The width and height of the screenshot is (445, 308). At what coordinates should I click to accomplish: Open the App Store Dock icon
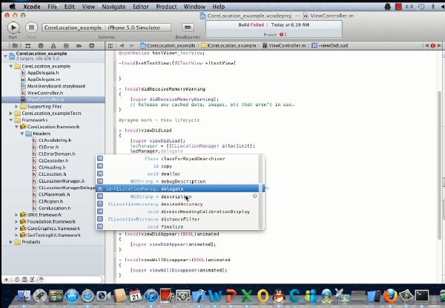click(x=72, y=296)
